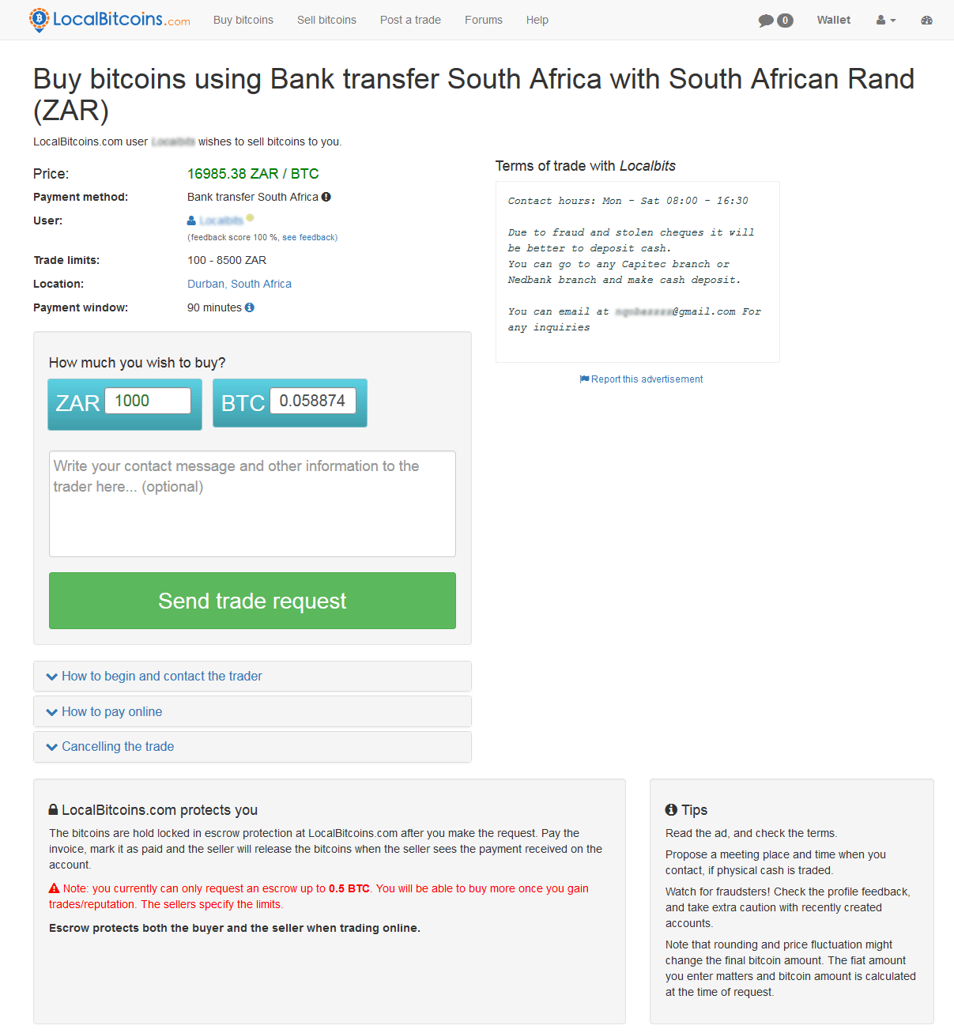This screenshot has height=1033, width=954.
Task: Click the report advertisement flag icon
Action: [584, 379]
